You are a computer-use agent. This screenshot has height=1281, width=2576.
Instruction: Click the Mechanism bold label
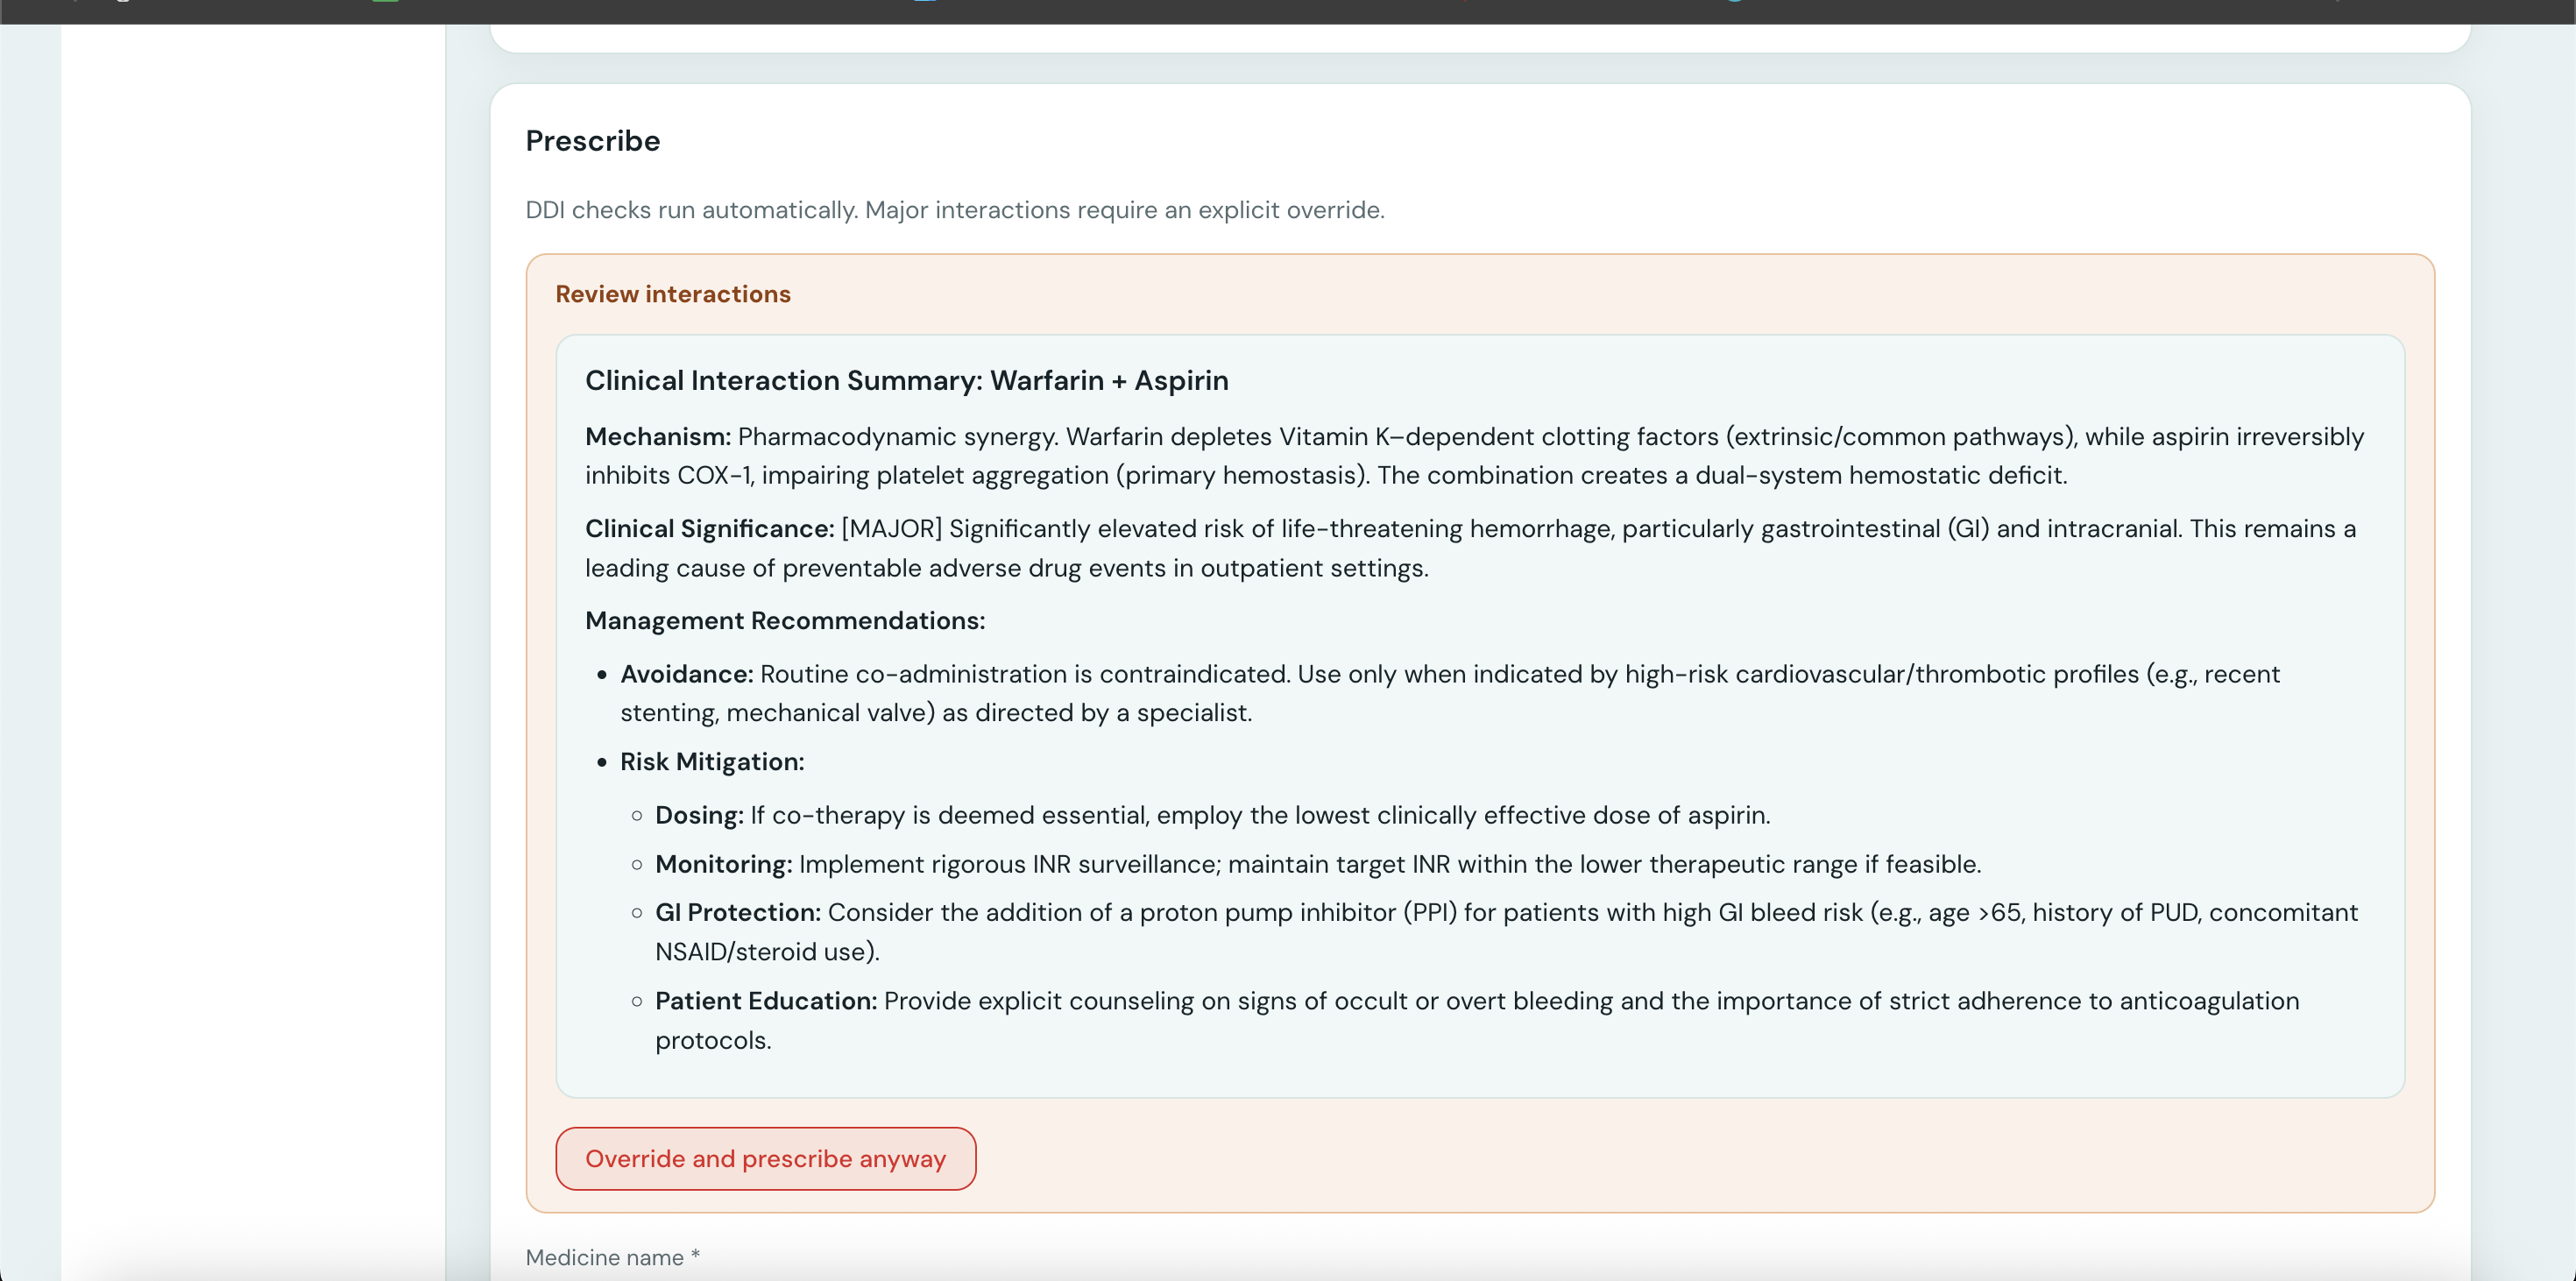click(657, 437)
